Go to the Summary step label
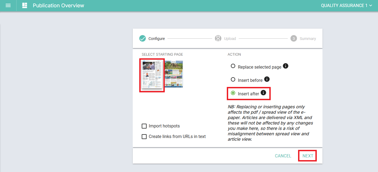Screen dimensions: 378x172 pyautogui.click(x=308, y=39)
